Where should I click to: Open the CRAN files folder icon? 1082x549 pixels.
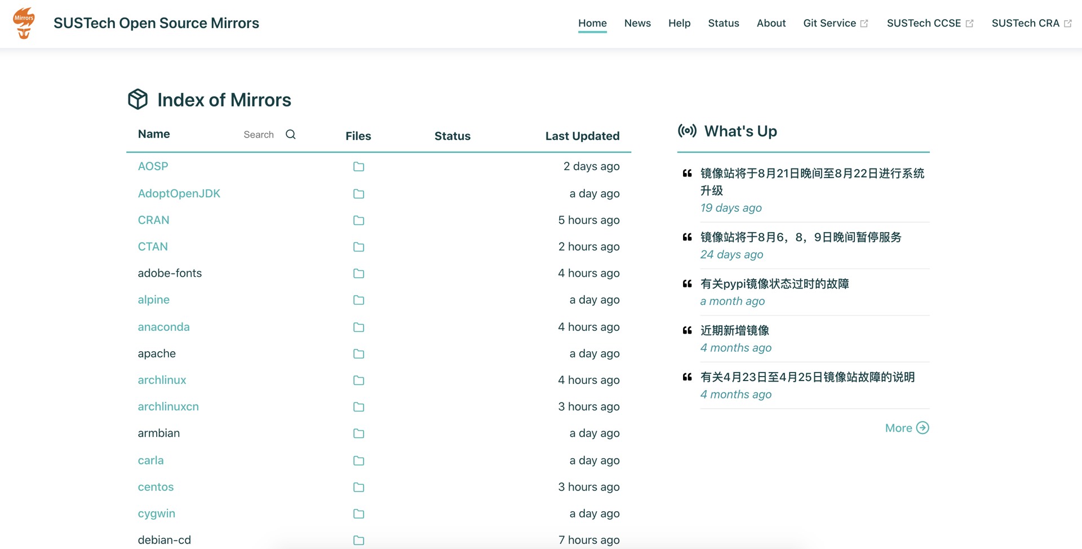[358, 220]
